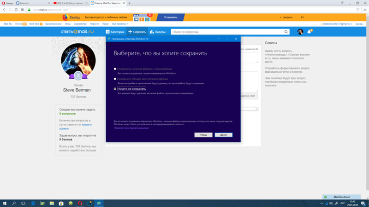369x207 pixels.
Task: Click the 'Назад' button in Windows setup
Action: 203,135
